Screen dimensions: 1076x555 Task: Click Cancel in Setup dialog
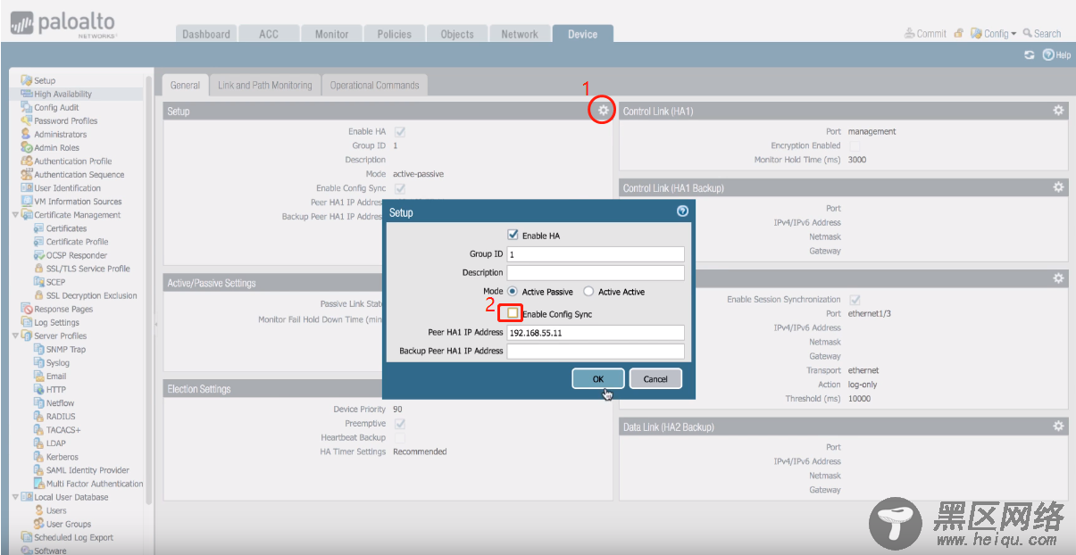pos(655,378)
